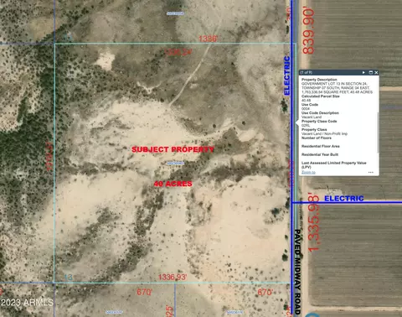Maximize the parcel info popup
402x317 pixels.
coord(371,72)
